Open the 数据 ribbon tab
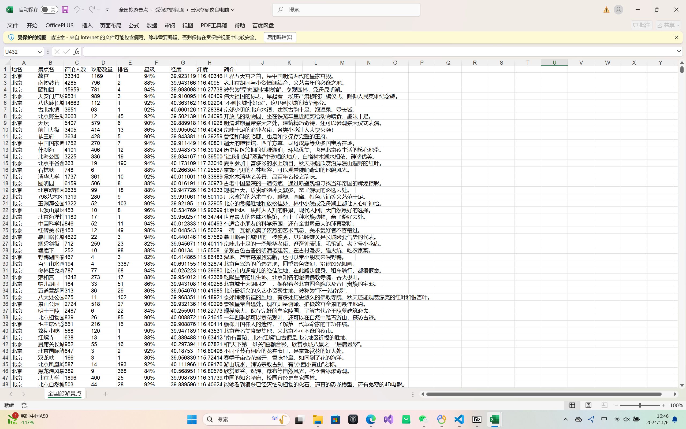Screen dimensions: 686x429 (x=152, y=25)
